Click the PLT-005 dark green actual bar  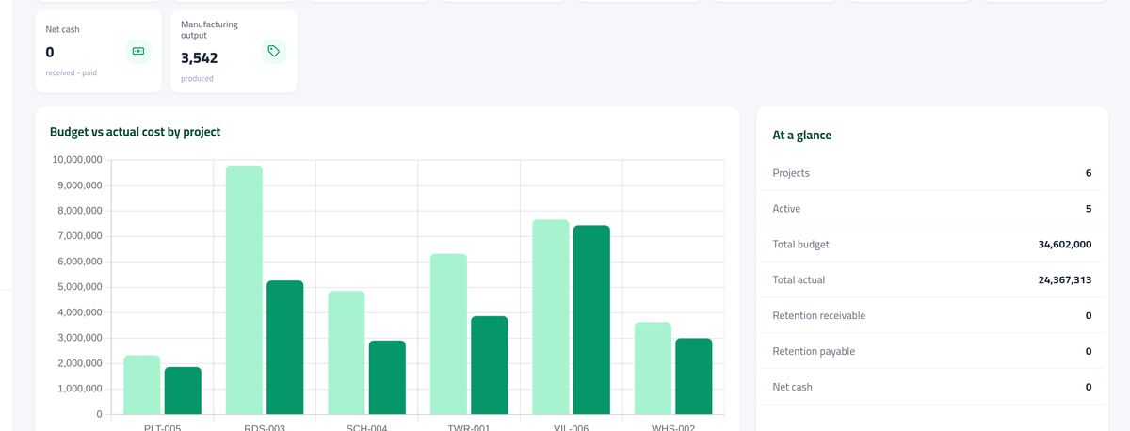click(183, 391)
